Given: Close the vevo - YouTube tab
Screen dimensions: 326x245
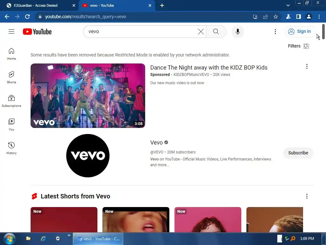Looking at the screenshot, I should (x=150, y=5).
